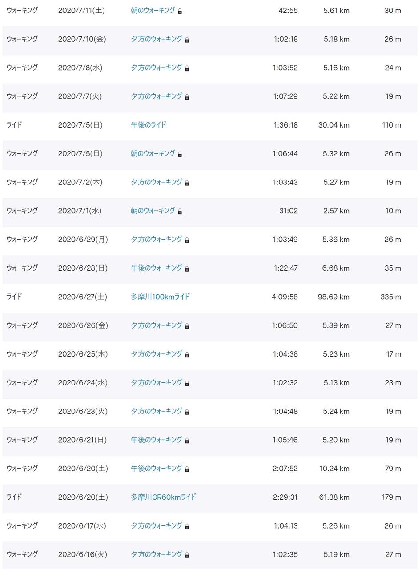The width and height of the screenshot is (418, 569).
Task: Click lock icon on 2020/7/10 evening walk
Action: 187,40
